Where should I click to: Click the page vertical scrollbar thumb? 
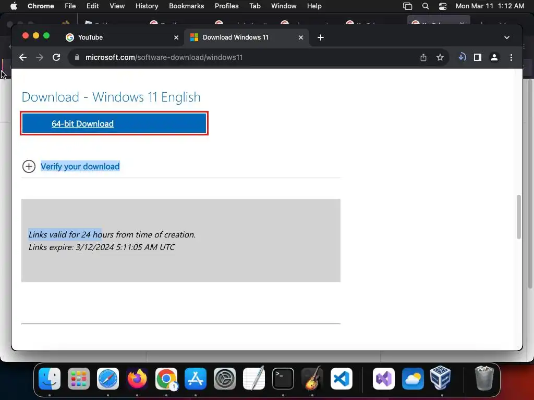(519, 217)
